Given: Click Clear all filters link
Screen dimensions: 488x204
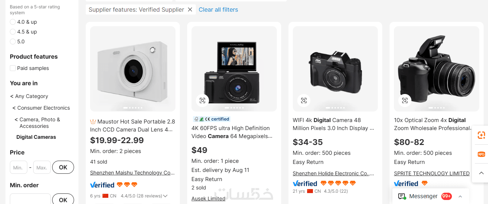Looking at the screenshot, I should pyautogui.click(x=218, y=9).
